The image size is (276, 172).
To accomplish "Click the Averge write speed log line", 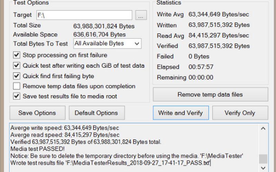I will click(66, 128).
